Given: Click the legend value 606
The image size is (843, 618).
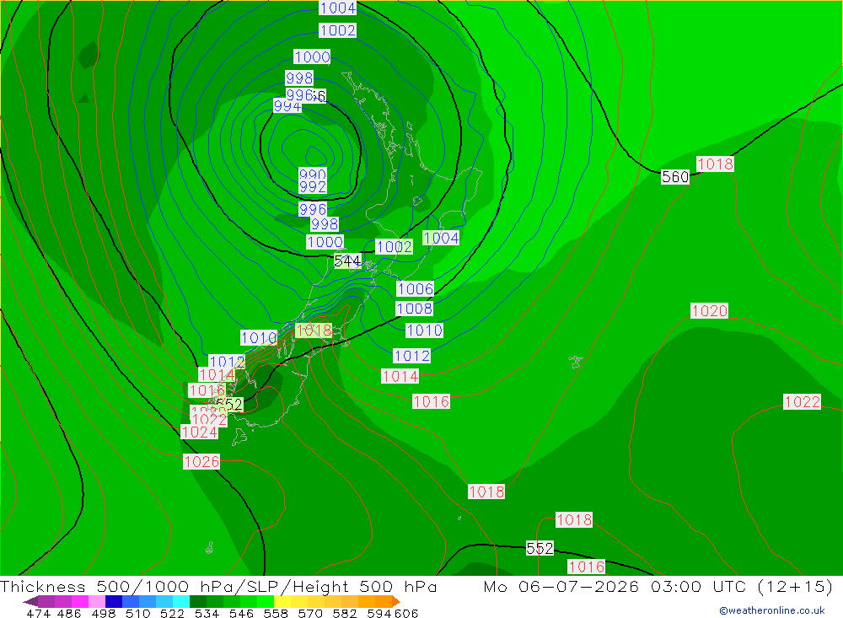Looking at the screenshot, I should 405,613.
